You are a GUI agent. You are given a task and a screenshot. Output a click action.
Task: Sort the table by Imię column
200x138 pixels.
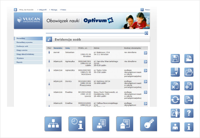pos(68,48)
